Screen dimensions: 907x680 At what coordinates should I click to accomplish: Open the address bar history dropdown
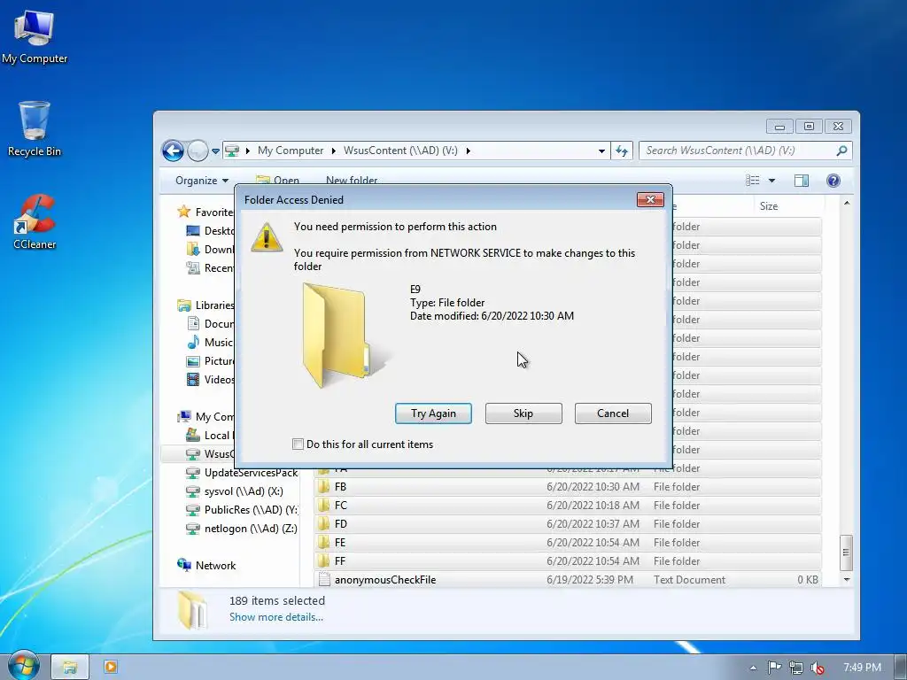[x=601, y=151]
